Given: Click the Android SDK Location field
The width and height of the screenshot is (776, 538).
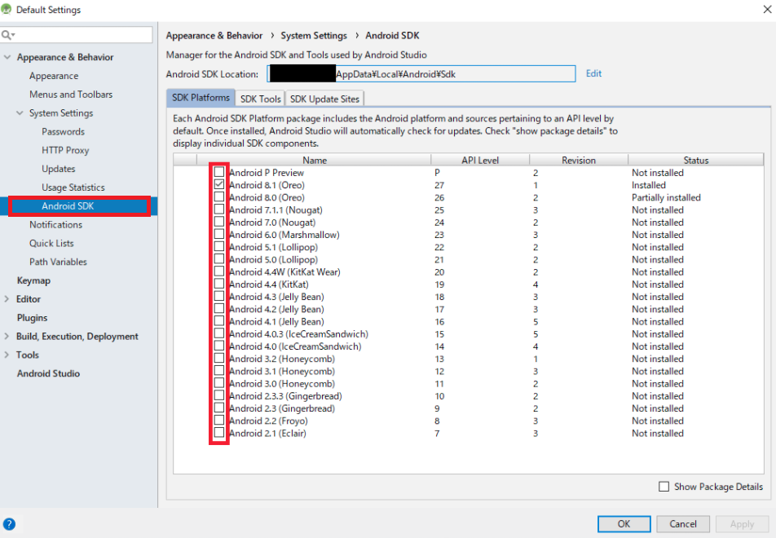Looking at the screenshot, I should pos(421,73).
